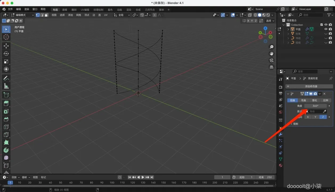Select the Move tool in the left toolbar
335x192 pixels.
(x=6, y=46)
